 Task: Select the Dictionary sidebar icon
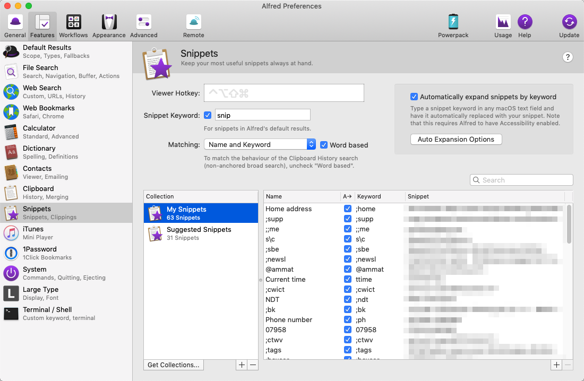(11, 152)
